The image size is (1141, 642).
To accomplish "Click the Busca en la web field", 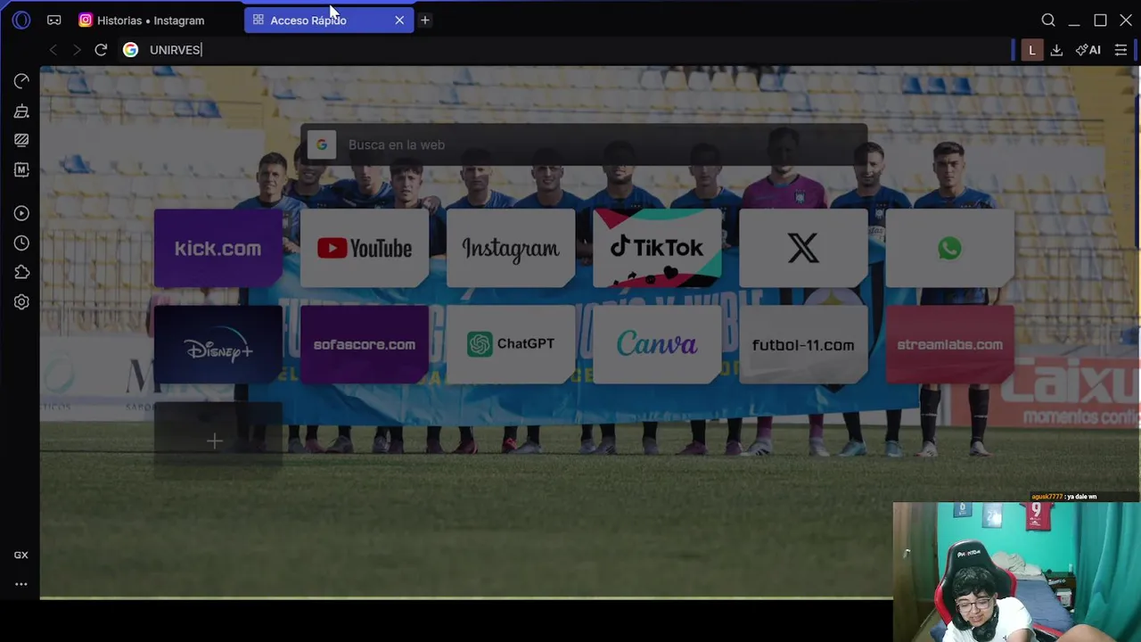I will [584, 144].
